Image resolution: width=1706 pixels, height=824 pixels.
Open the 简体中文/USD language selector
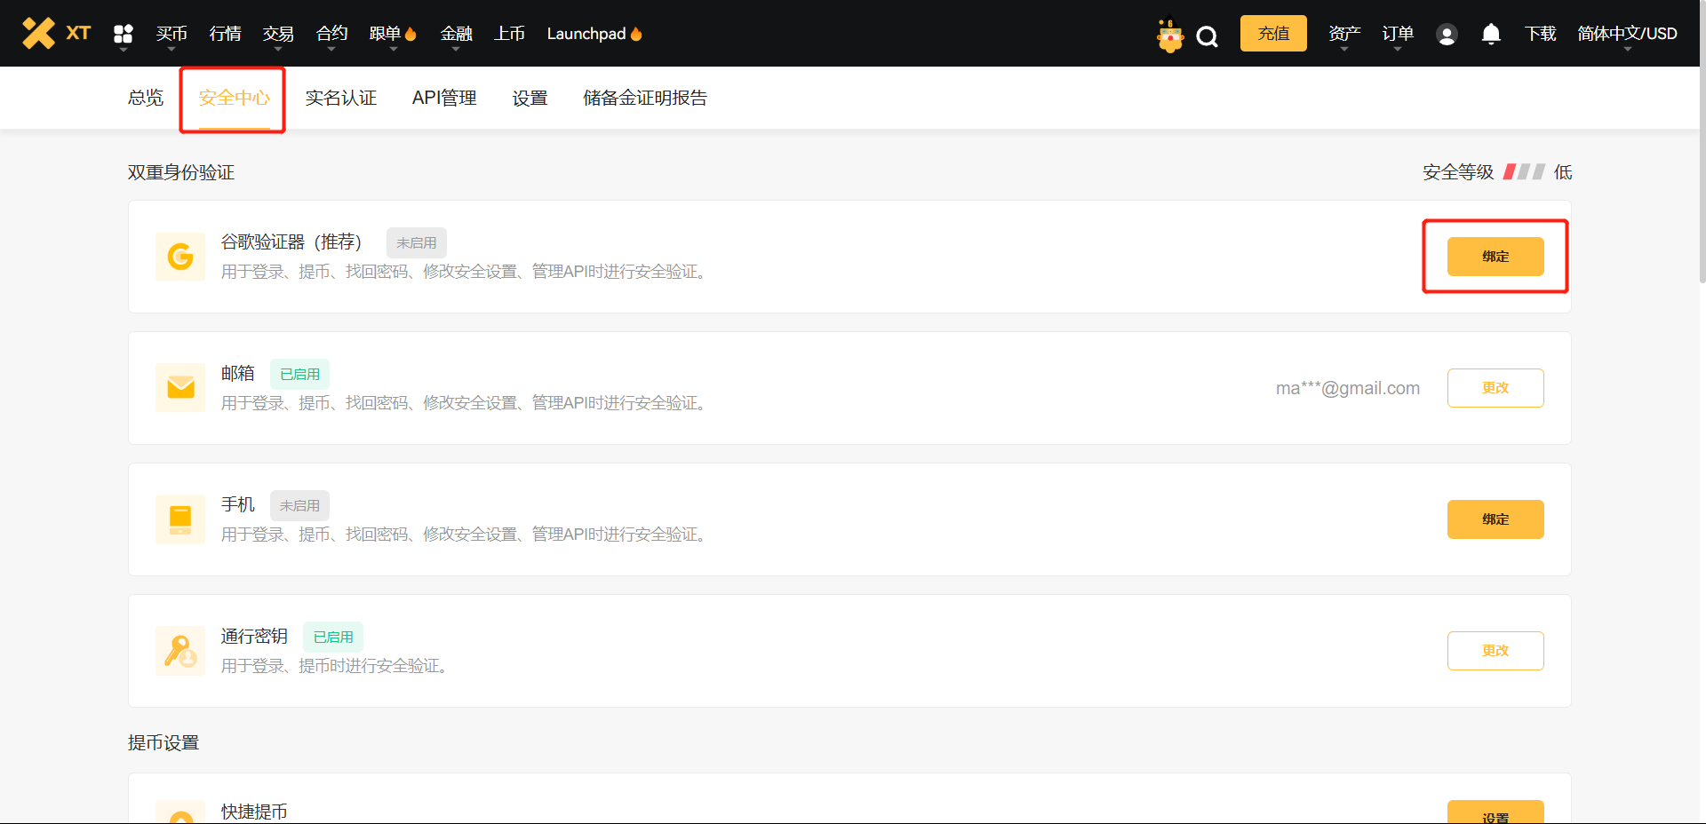(1627, 34)
